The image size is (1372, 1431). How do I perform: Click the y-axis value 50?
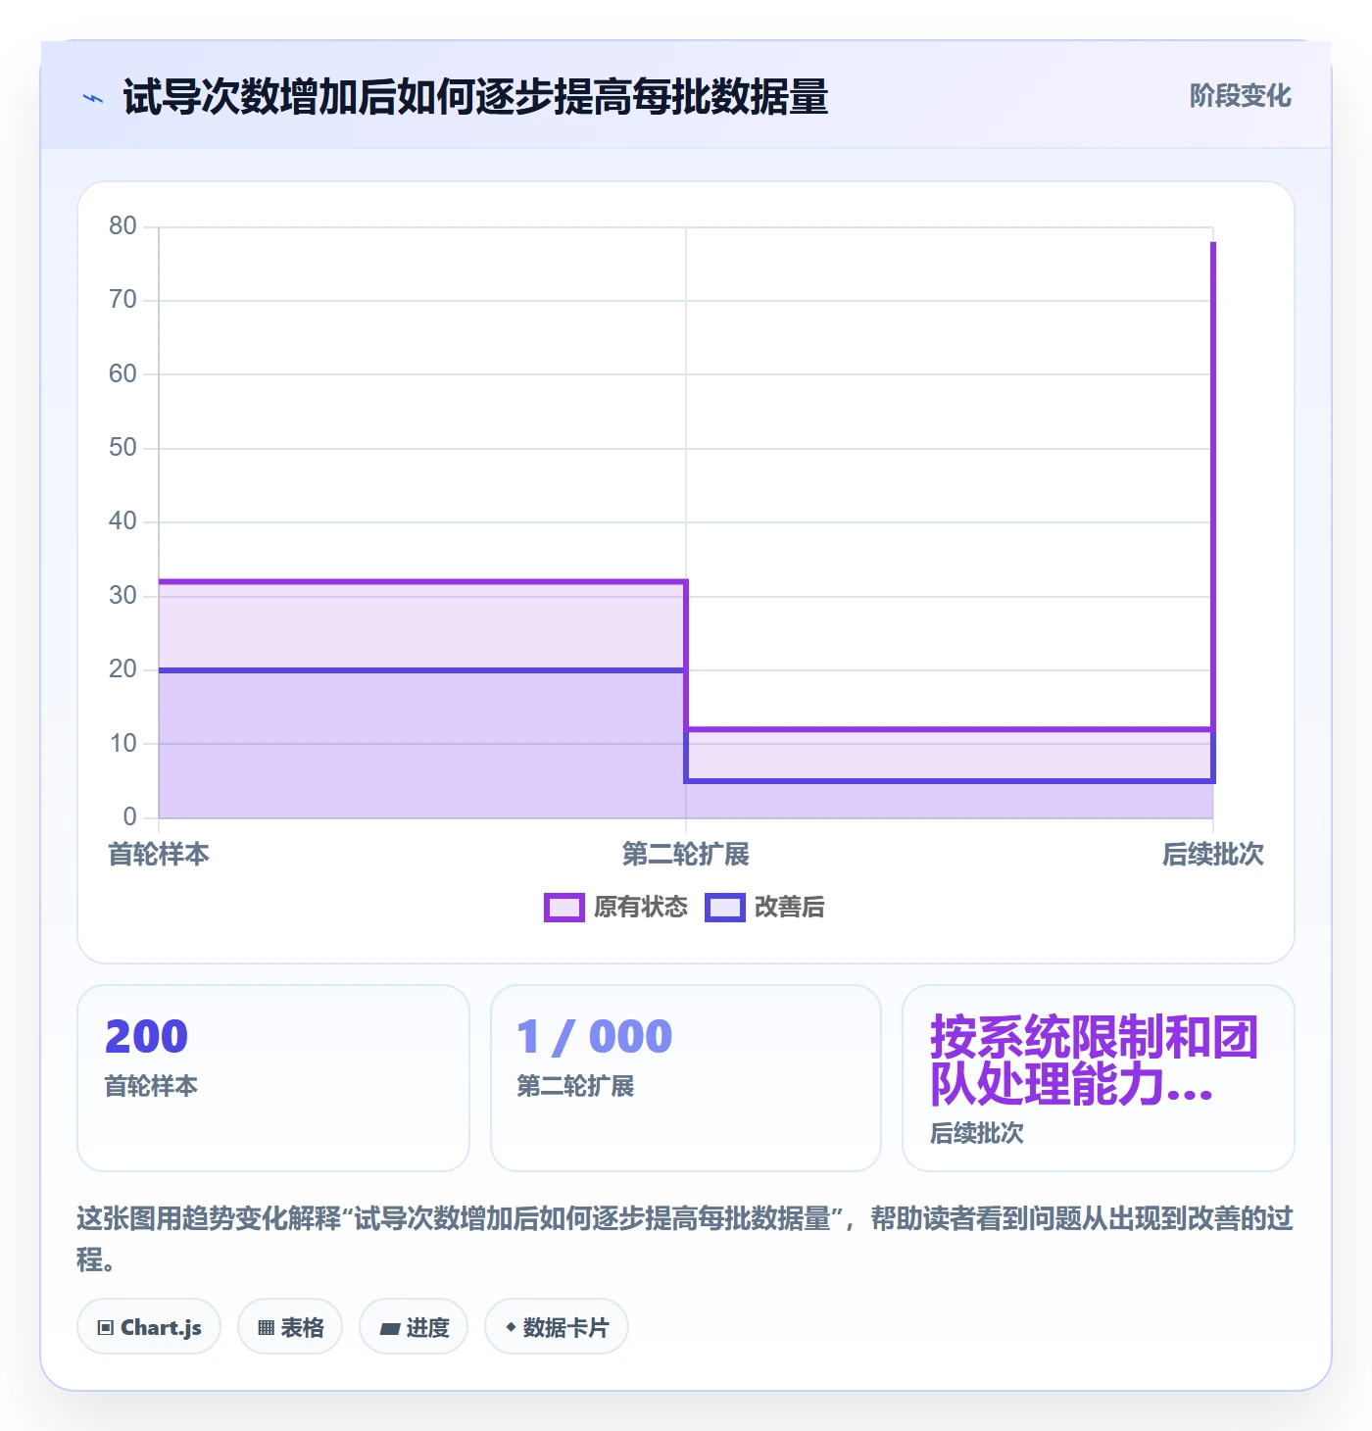click(x=122, y=448)
